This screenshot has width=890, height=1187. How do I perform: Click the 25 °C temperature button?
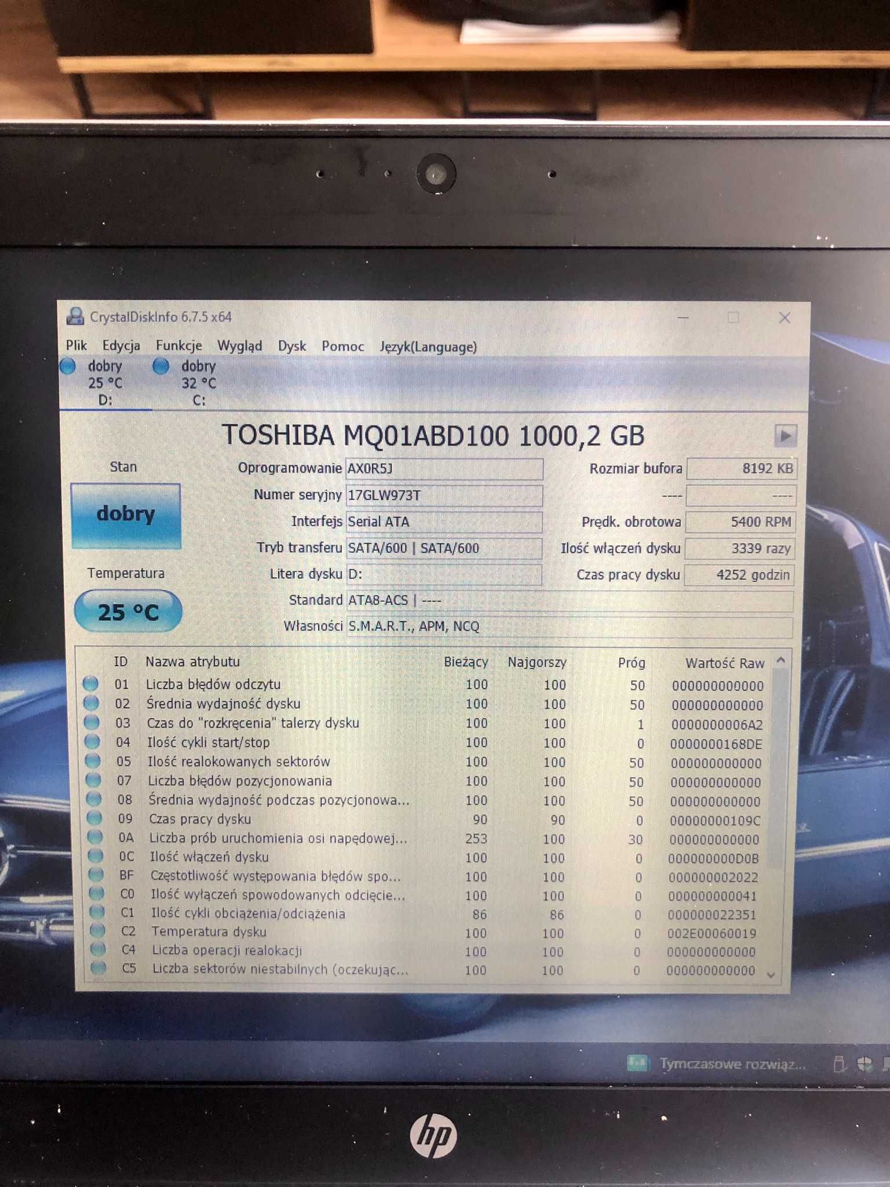point(128,612)
